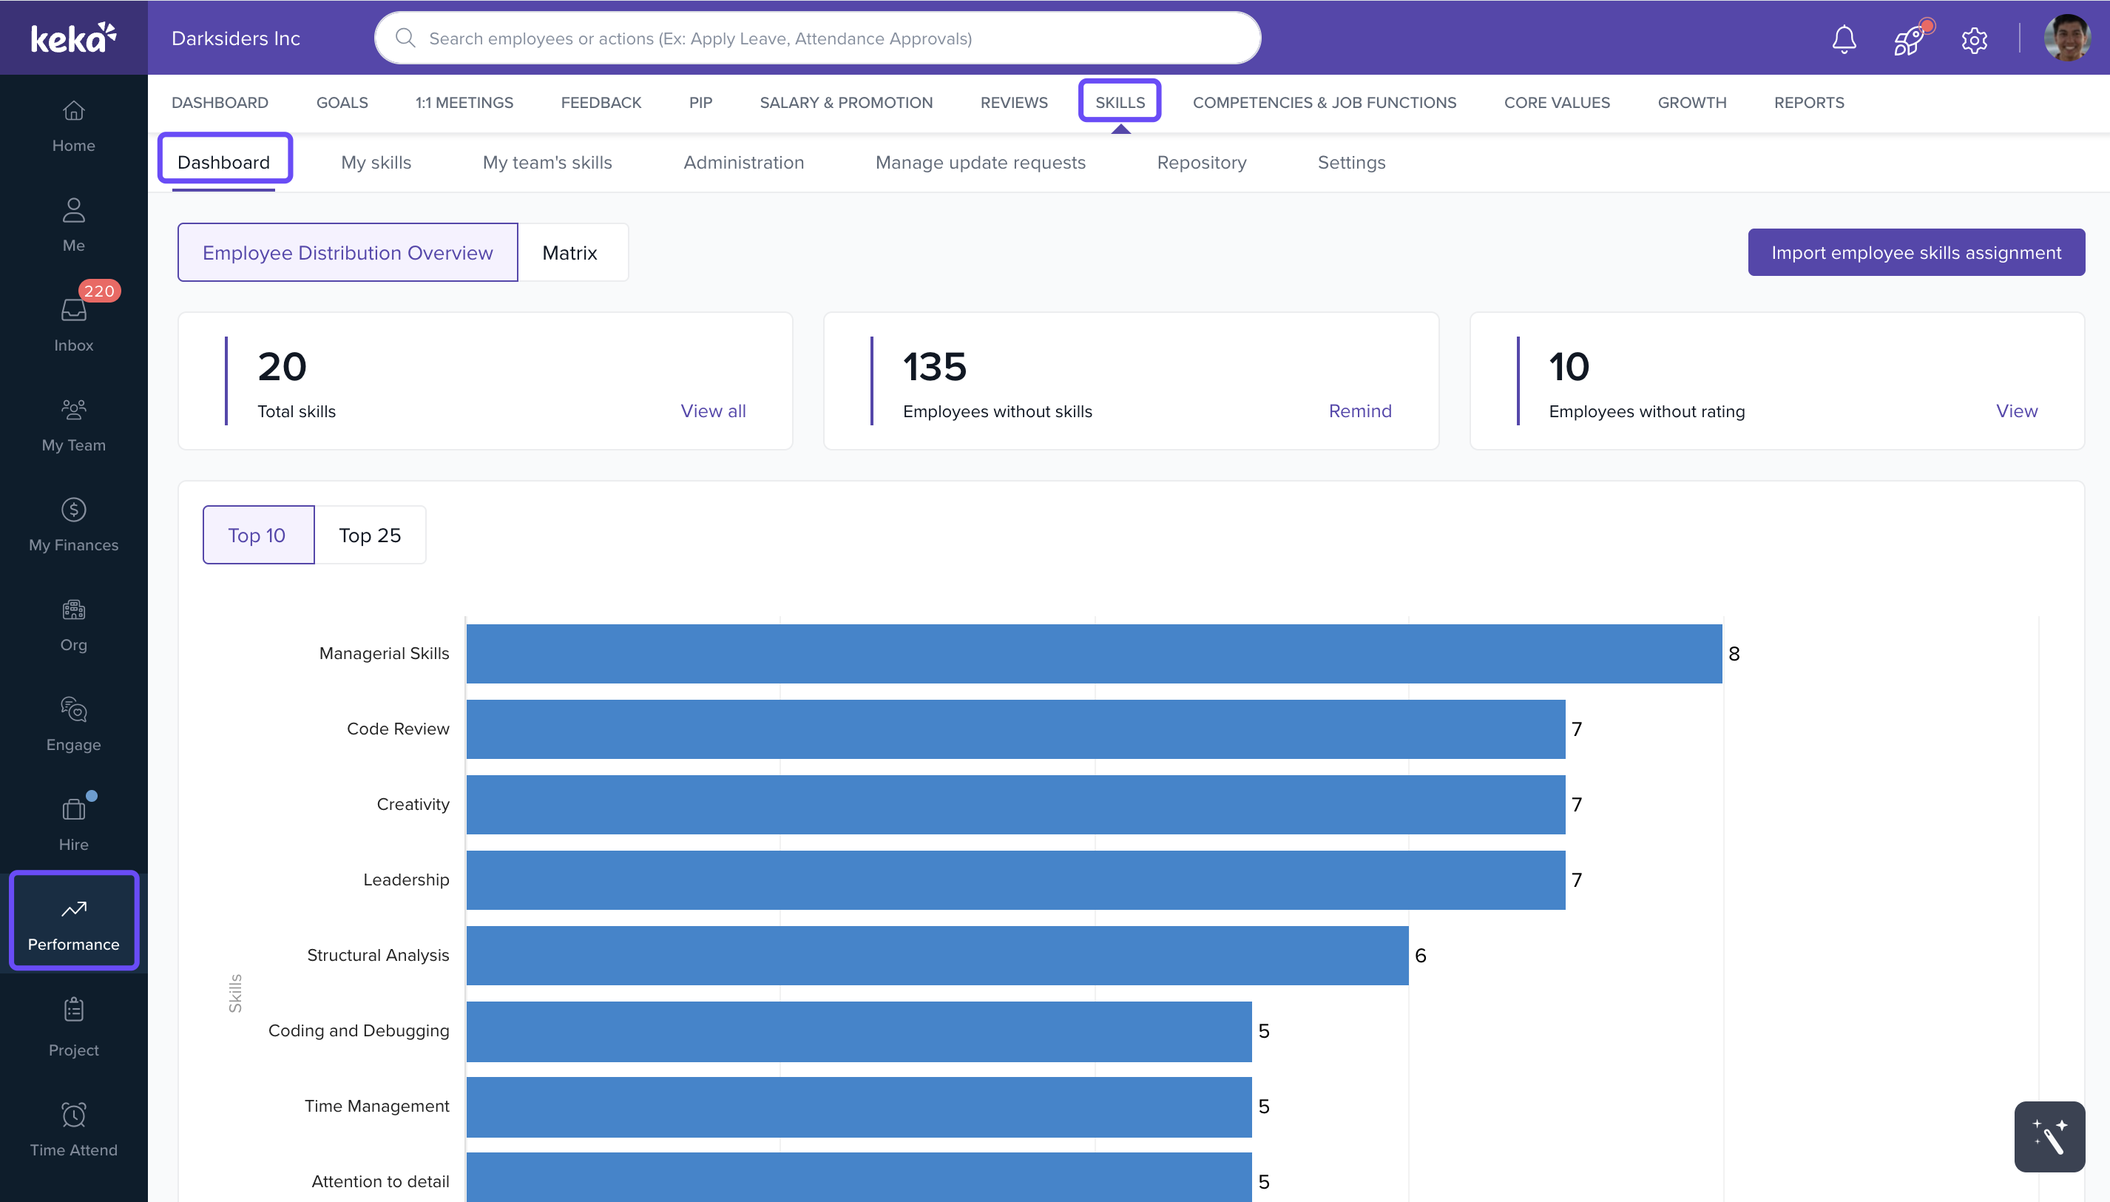The image size is (2110, 1202).
Task: Select the Top 10 toggle
Action: pyautogui.click(x=257, y=535)
